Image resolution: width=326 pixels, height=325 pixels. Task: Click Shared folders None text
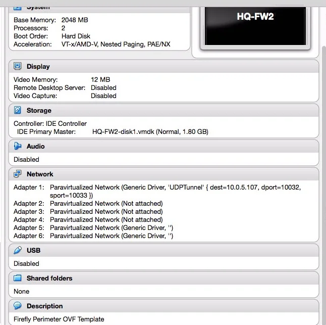click(21, 292)
